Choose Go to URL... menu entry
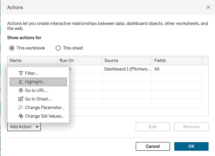 37,90
